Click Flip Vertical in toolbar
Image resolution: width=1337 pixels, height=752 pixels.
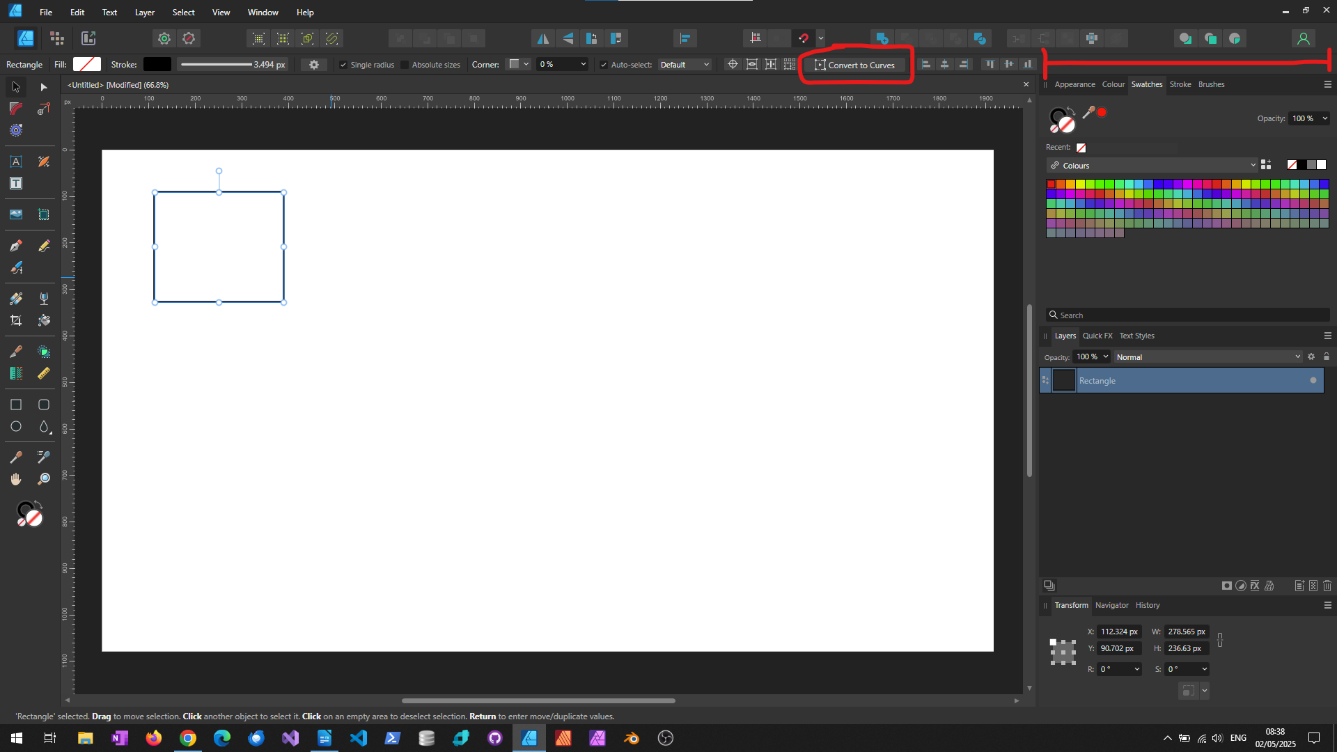pos(568,38)
